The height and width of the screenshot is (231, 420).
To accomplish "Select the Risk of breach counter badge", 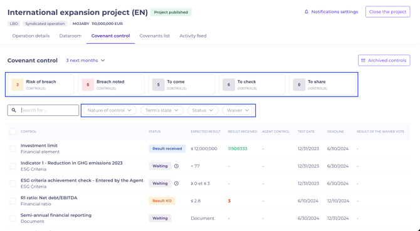I will (18, 85).
